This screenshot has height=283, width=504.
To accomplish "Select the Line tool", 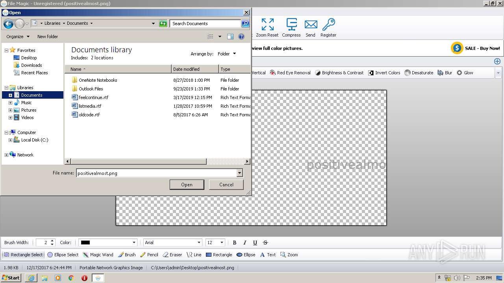I will 194,255.
